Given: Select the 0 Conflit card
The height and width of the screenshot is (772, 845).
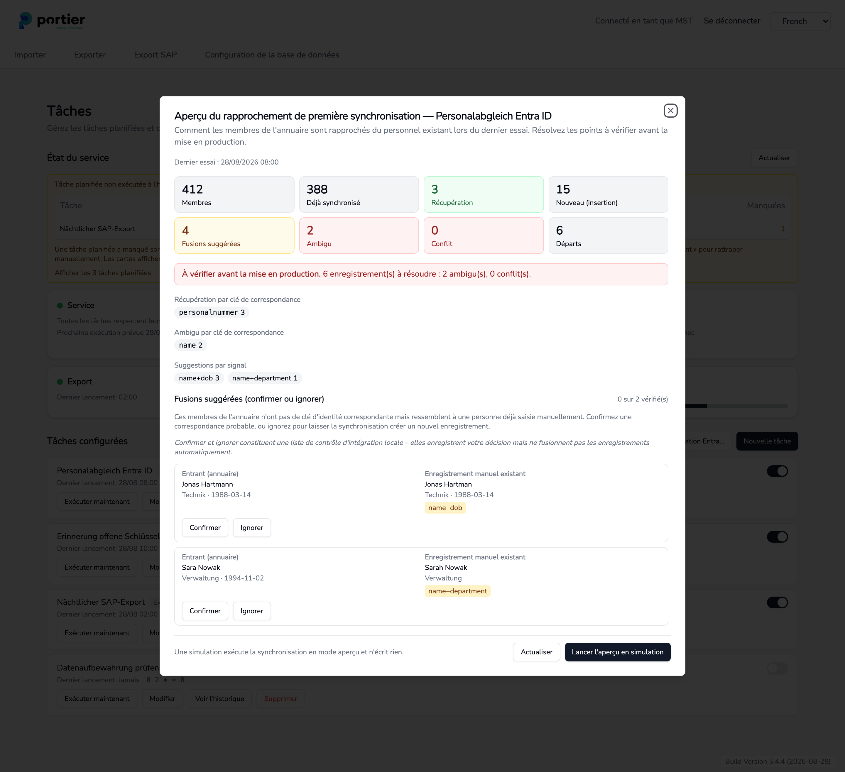Looking at the screenshot, I should (484, 236).
